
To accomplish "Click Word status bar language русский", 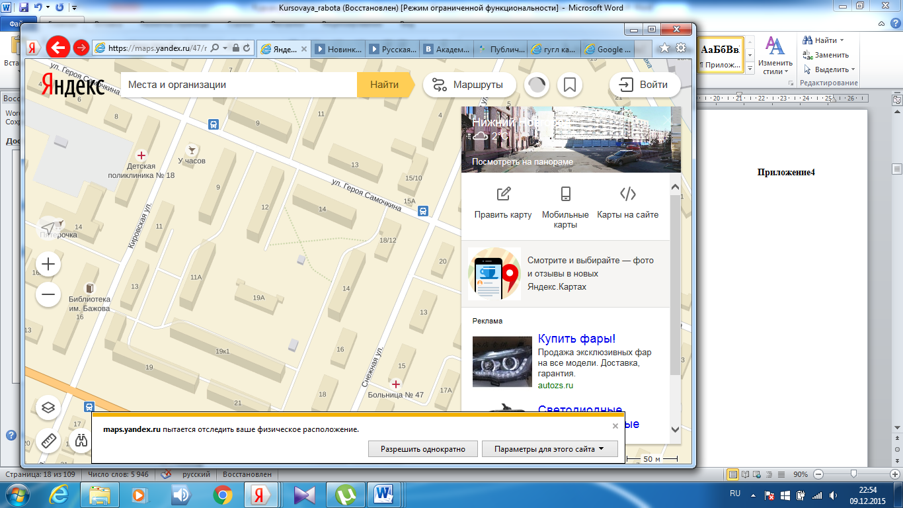I will click(196, 474).
